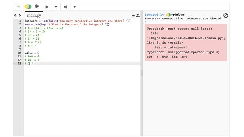Click line number 1 in the gutter

[x=20, y=21]
